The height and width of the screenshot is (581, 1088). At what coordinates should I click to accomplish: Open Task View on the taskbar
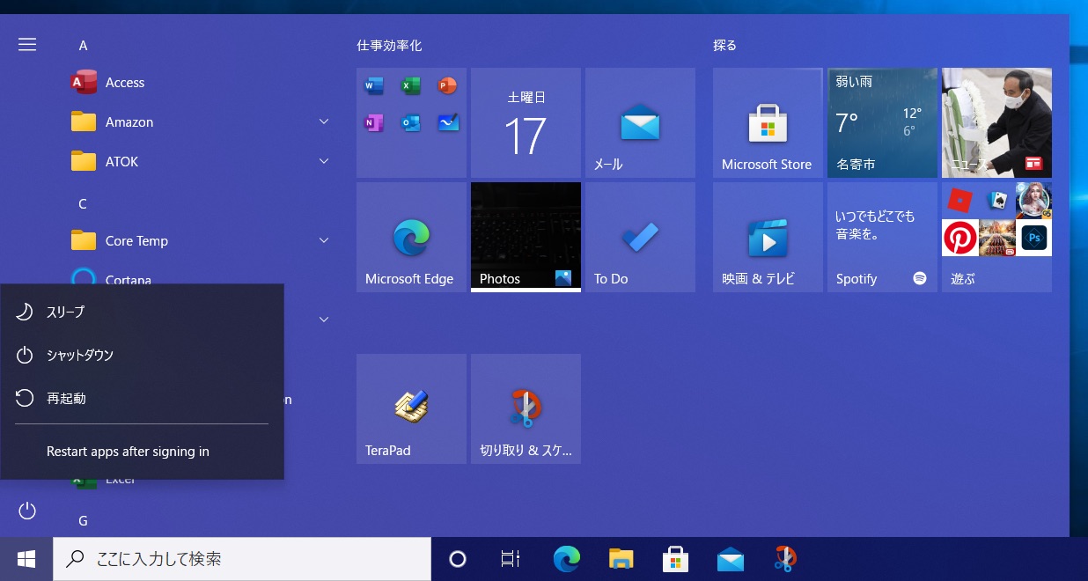(510, 559)
